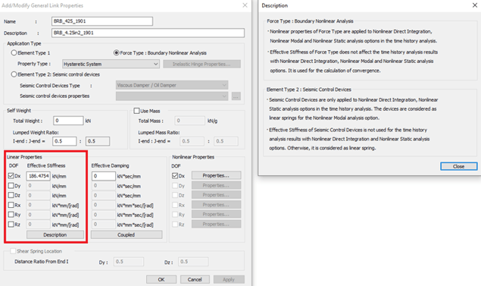Select Element Type 2 Seismic control devices
This screenshot has width=481, height=286.
(x=14, y=74)
